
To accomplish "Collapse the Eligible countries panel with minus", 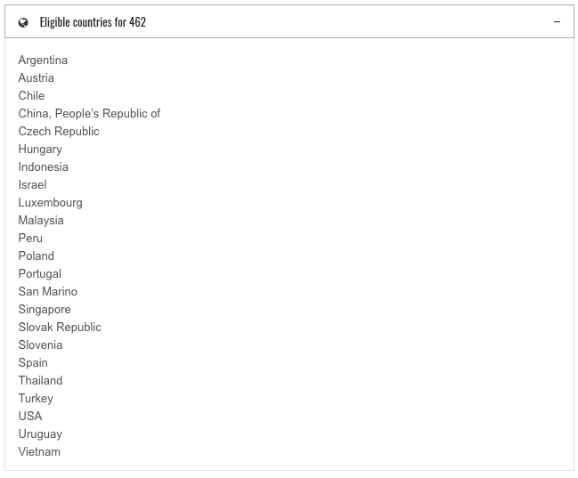I will click(557, 22).
